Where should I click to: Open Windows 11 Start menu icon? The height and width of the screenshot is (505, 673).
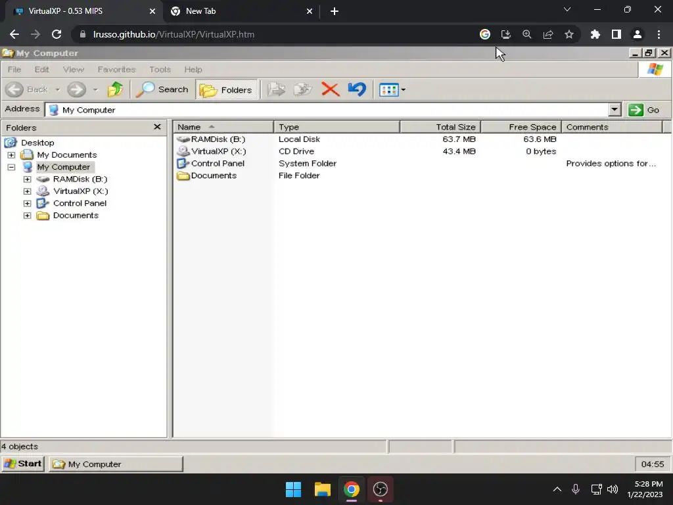[294, 489]
